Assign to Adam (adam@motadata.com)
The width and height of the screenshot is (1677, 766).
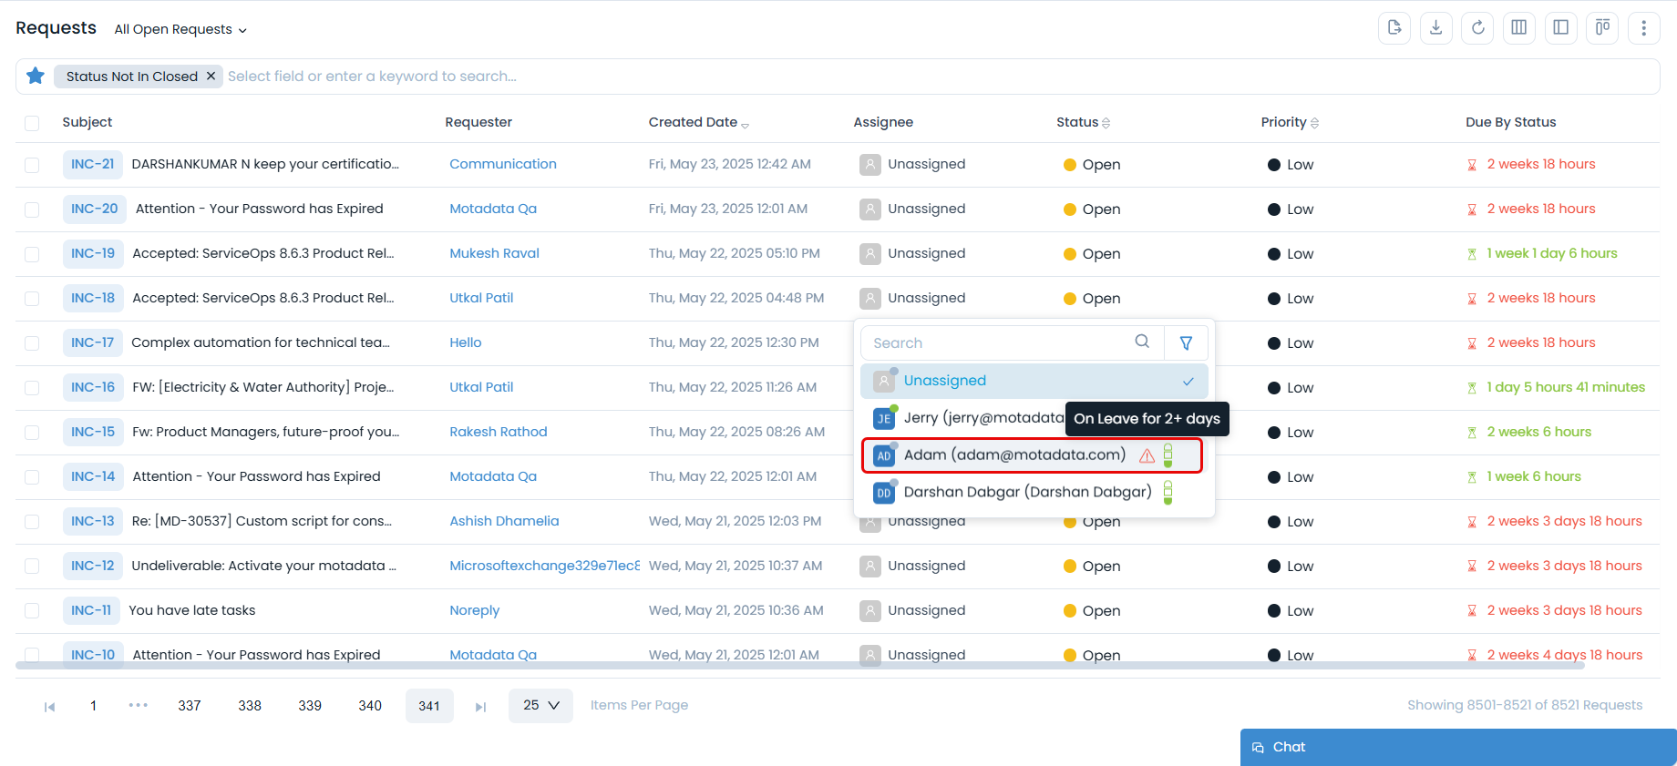coord(1013,455)
